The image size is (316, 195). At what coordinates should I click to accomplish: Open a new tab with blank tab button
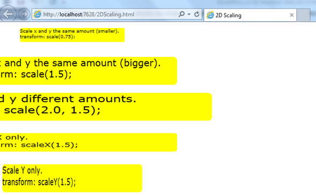point(303,15)
